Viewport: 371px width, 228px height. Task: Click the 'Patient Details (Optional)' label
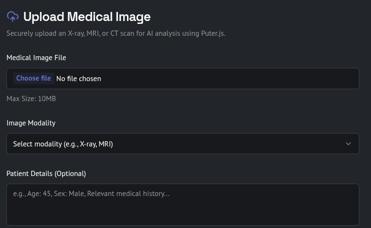46,174
